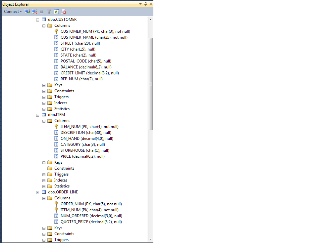Click the dbo.ORDER_LINE table icon
Screen dimensions: 318x243
click(44, 192)
